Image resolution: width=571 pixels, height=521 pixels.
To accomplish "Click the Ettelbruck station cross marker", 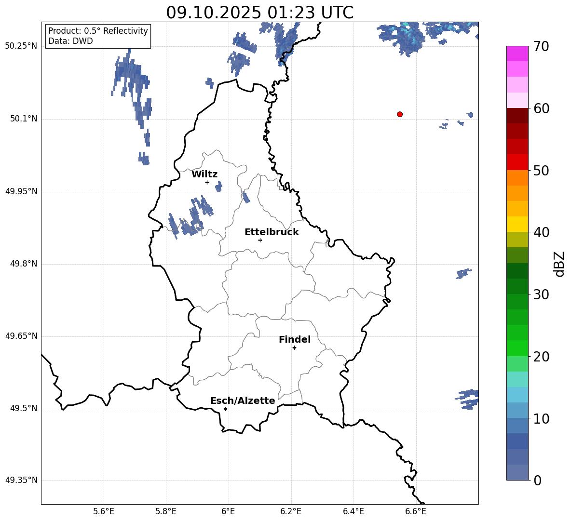I will click(x=260, y=240).
